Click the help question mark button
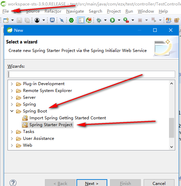Viewport: 181px width, 186px height. [13, 183]
